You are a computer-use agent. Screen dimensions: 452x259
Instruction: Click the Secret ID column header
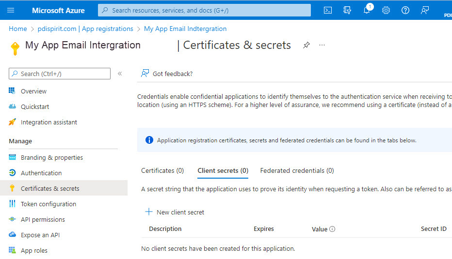(434, 229)
